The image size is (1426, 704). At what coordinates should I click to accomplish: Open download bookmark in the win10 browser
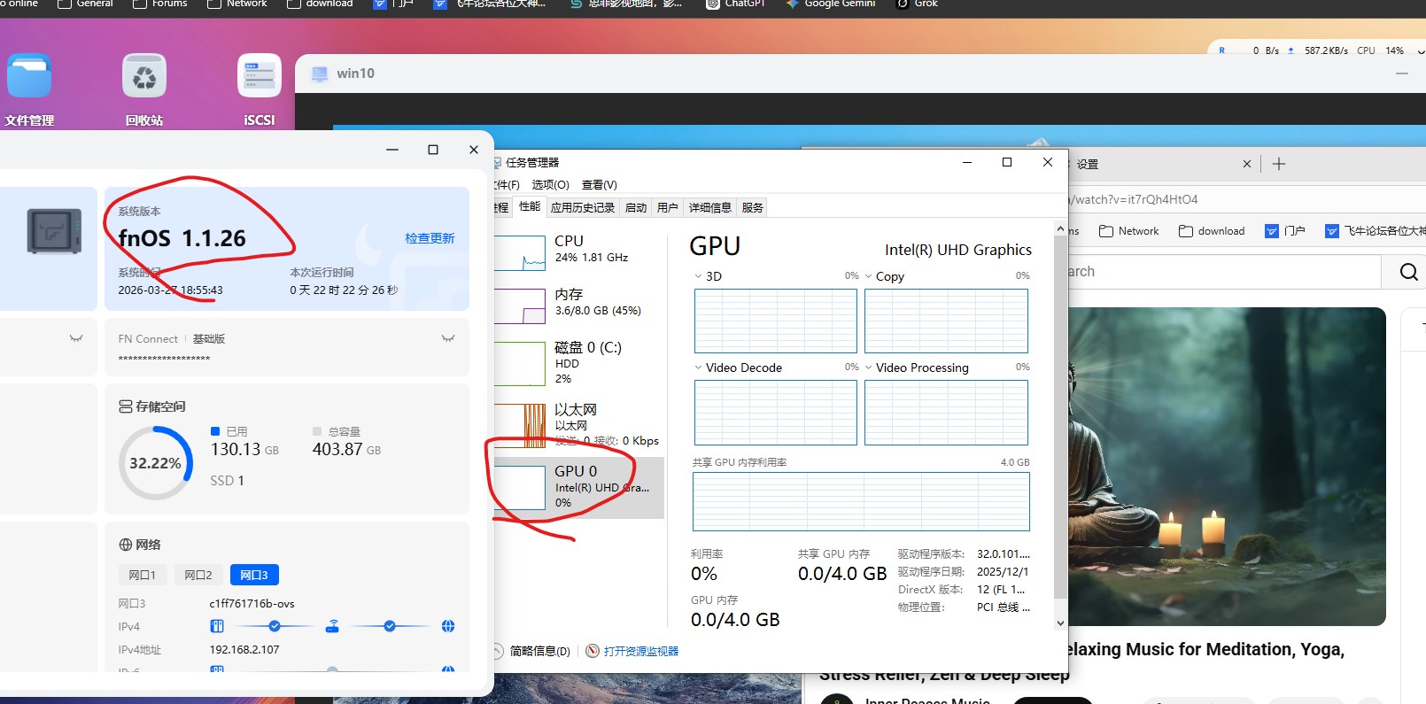tap(1212, 231)
